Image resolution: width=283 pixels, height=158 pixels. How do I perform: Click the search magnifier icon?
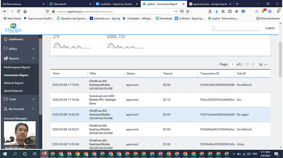coord(214,28)
